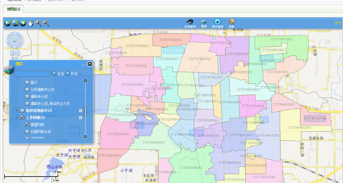Image resolution: width=343 pixels, height=183 pixels.
Task: Click grid label 370707001004 on map
Action: (171, 40)
